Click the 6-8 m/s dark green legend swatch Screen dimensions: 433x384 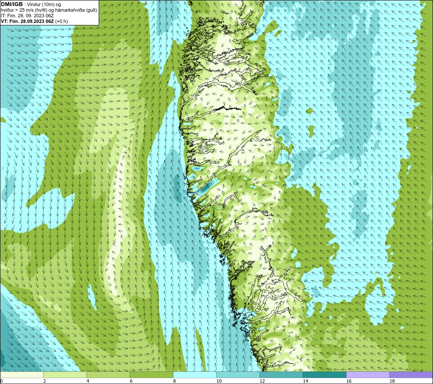(151, 374)
